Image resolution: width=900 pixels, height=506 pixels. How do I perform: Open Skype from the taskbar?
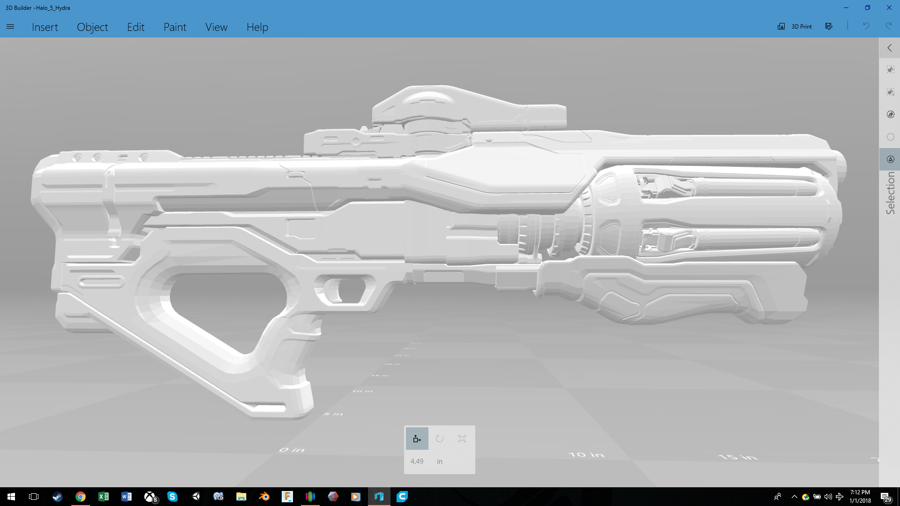click(172, 497)
